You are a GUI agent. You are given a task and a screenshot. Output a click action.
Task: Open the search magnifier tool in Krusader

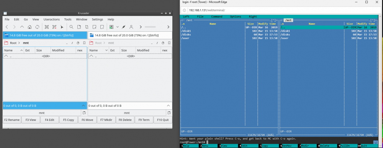pyautogui.click(x=71, y=27)
